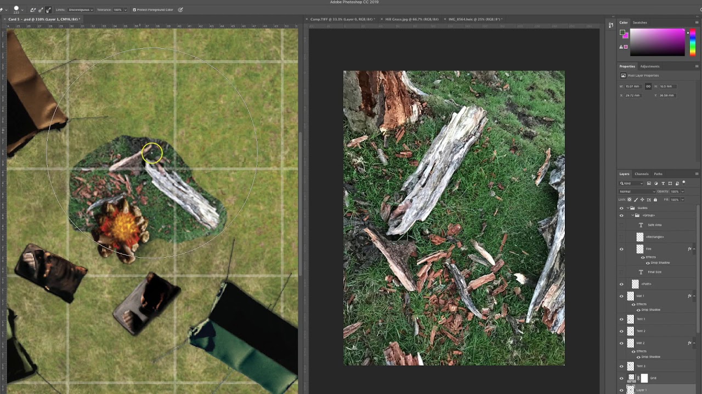The width and height of the screenshot is (702, 394).
Task: Select the Sampling Continuous eyedropper icon
Action: [x=33, y=10]
